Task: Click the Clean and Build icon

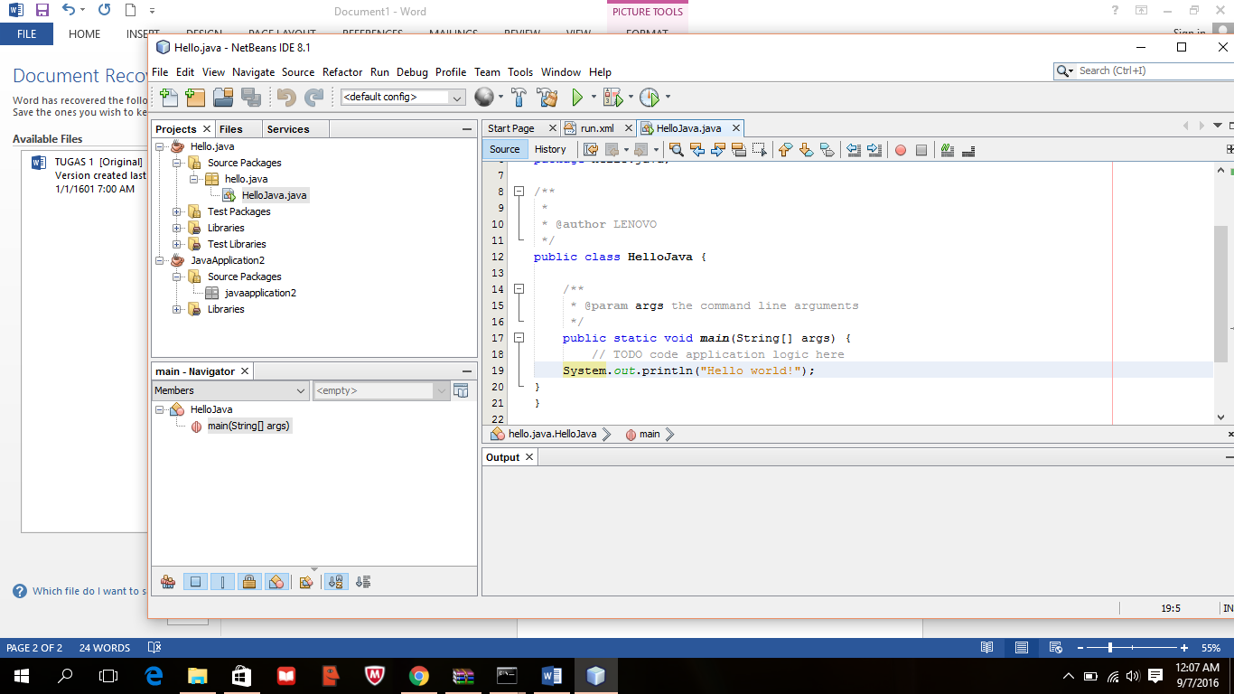Action: tap(546, 97)
